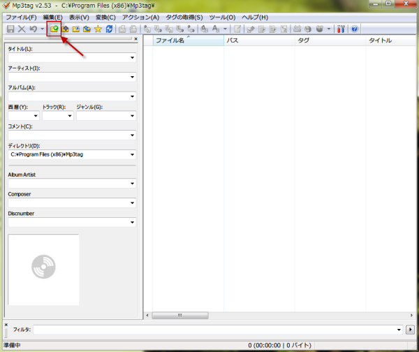Open the タグの取得(S) menu

tap(184, 17)
